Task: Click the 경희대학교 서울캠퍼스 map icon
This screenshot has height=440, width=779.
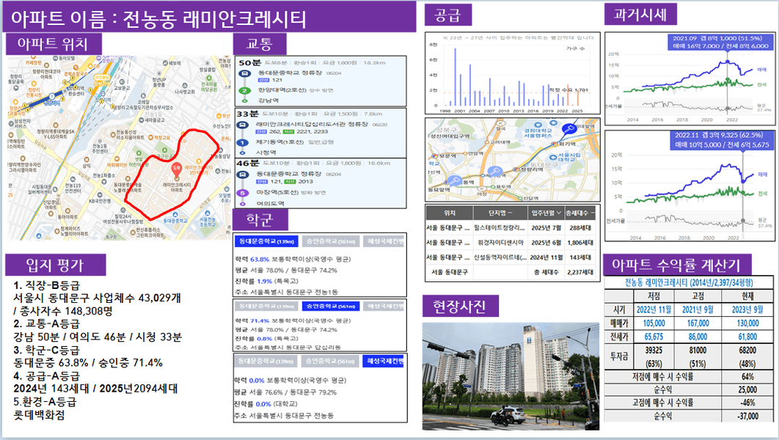Action: coord(538,125)
